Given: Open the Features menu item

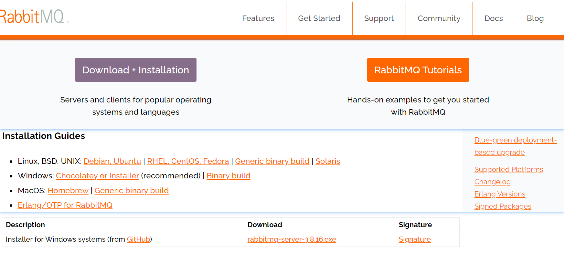Looking at the screenshot, I should (258, 18).
